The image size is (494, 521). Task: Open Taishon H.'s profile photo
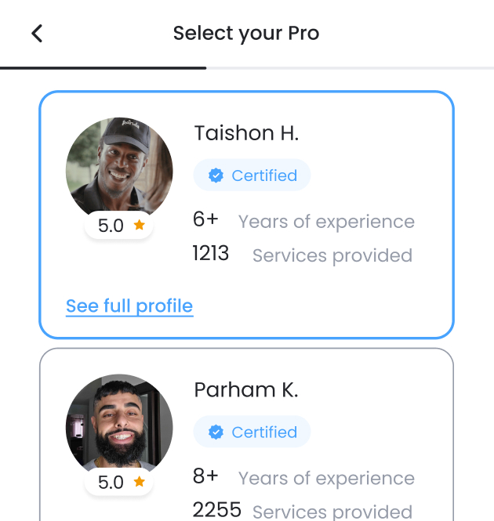coord(119,166)
